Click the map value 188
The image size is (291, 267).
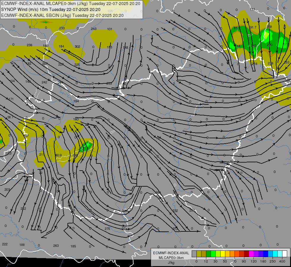point(22,245)
